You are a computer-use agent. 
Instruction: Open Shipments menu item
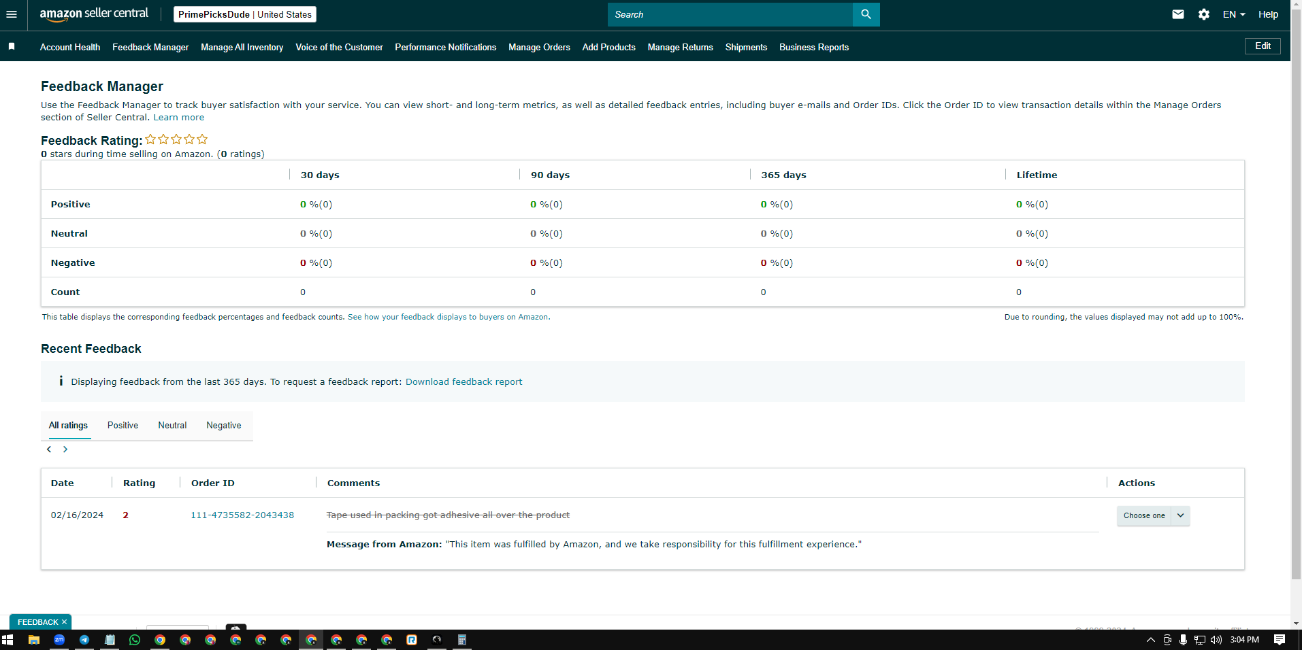tap(746, 47)
